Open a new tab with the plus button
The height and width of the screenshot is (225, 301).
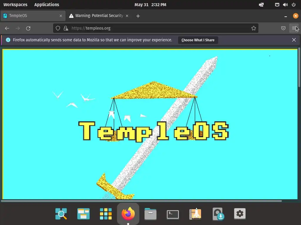pyautogui.click(x=138, y=16)
